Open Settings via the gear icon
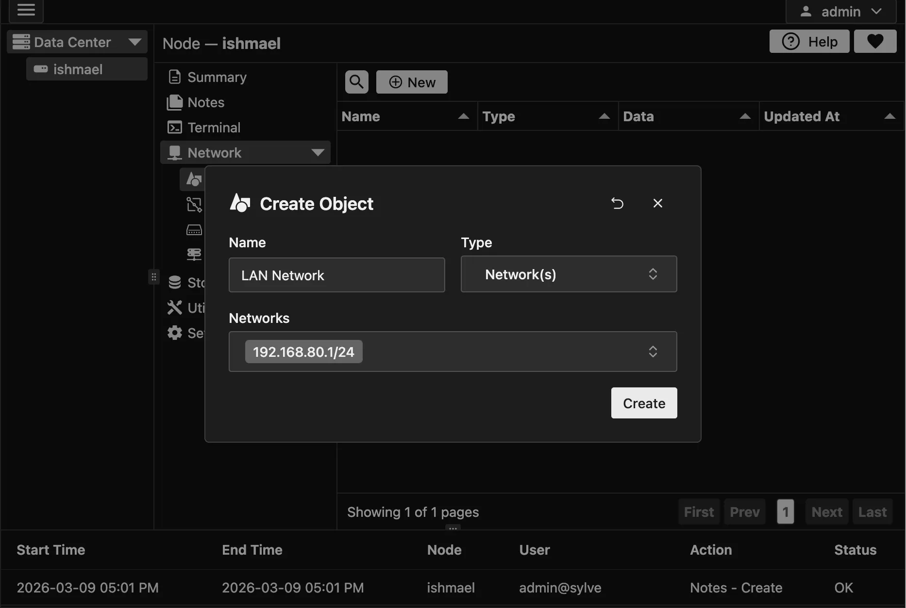 pyautogui.click(x=175, y=333)
